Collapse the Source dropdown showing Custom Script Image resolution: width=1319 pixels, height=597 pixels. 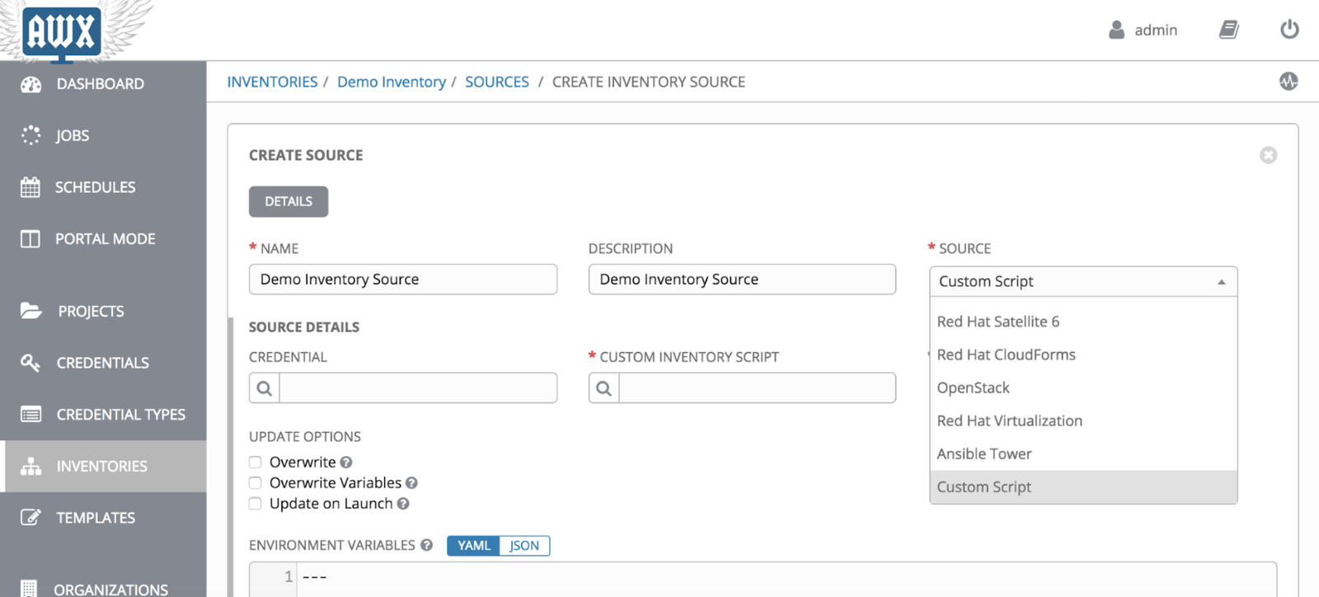(x=1083, y=281)
